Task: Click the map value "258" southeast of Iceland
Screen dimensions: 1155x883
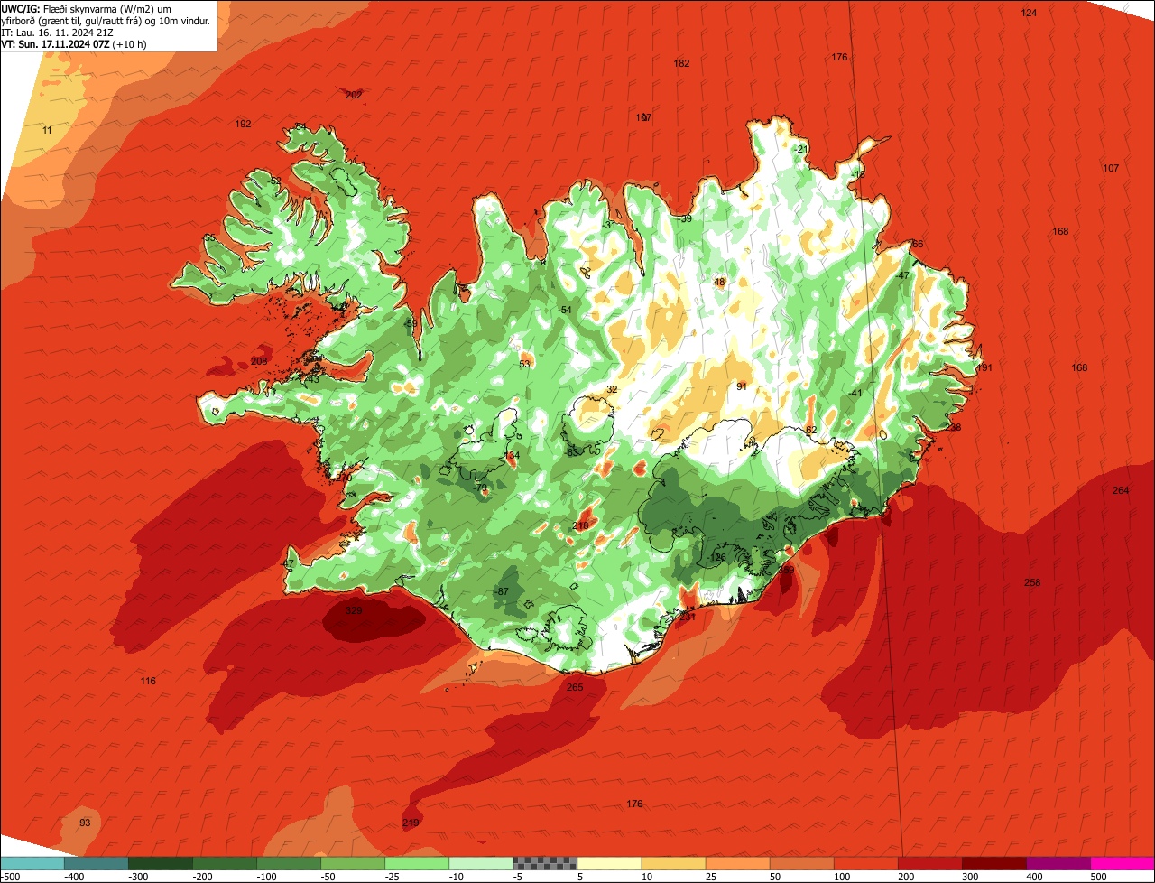Action: click(1032, 582)
